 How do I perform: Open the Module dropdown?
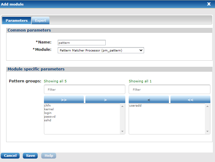[x=101, y=50]
